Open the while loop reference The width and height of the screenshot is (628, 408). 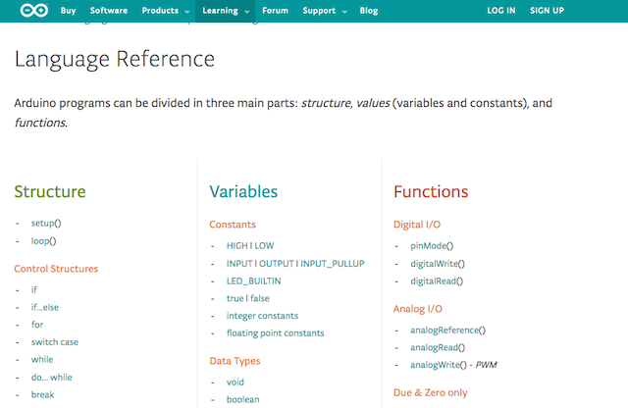tap(42, 359)
